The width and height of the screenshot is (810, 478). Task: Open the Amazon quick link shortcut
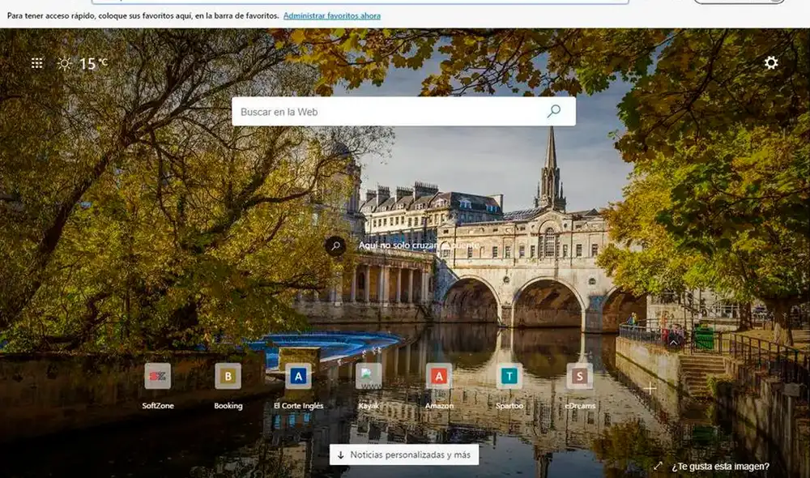pos(439,376)
